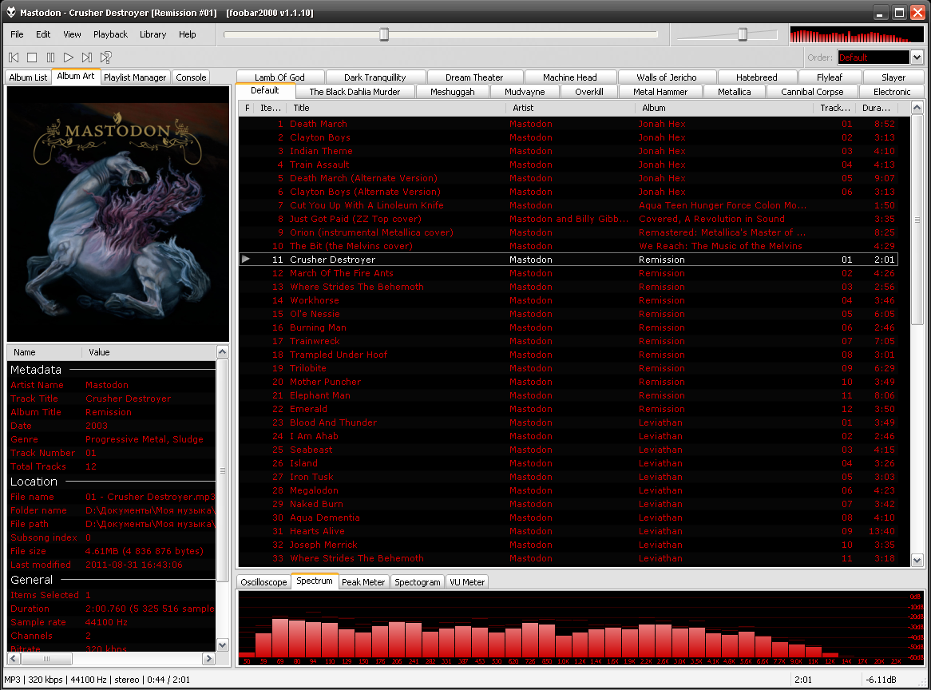The image size is (931, 690).
Task: Click Genre value 'Progressive Metal, Sludge'
Action: click(145, 439)
